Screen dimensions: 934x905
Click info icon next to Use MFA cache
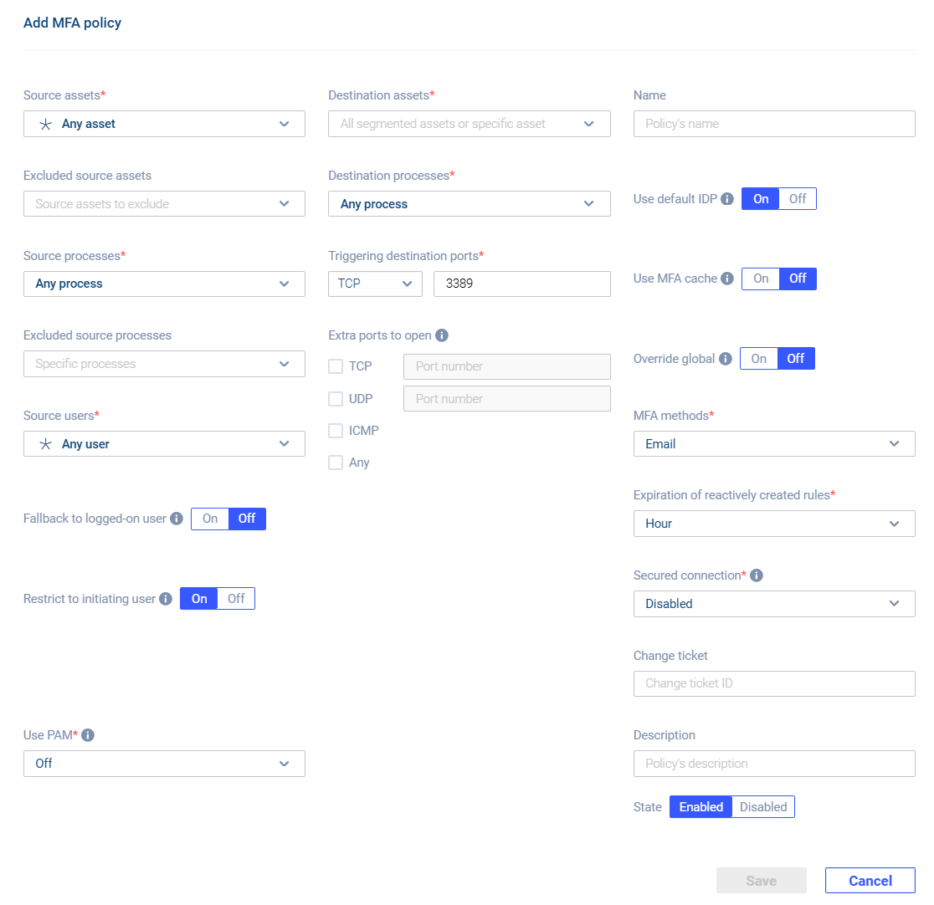pos(726,279)
